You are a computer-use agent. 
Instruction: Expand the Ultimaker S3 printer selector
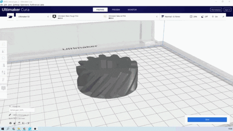click(x=33, y=17)
